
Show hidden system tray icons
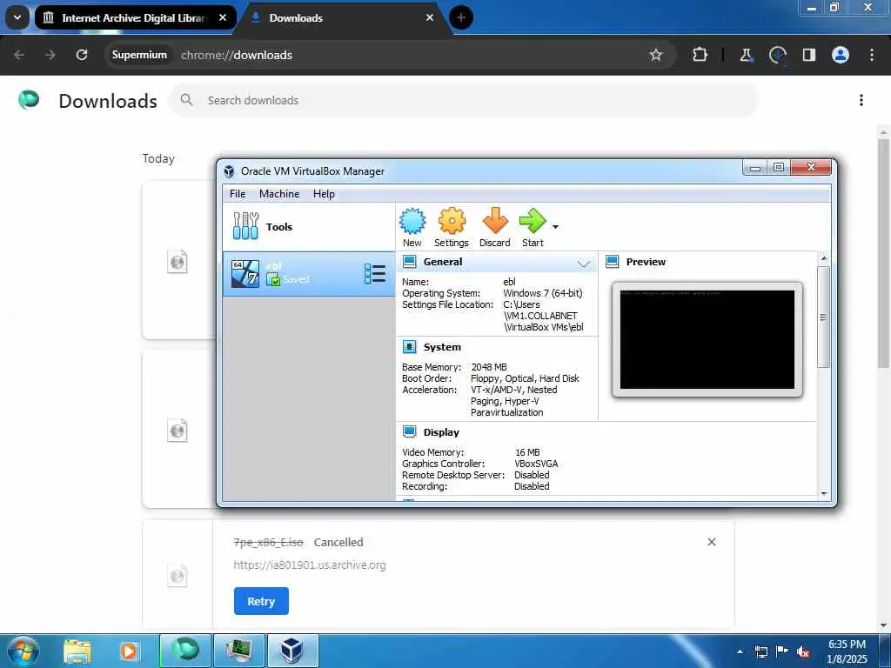(740, 651)
